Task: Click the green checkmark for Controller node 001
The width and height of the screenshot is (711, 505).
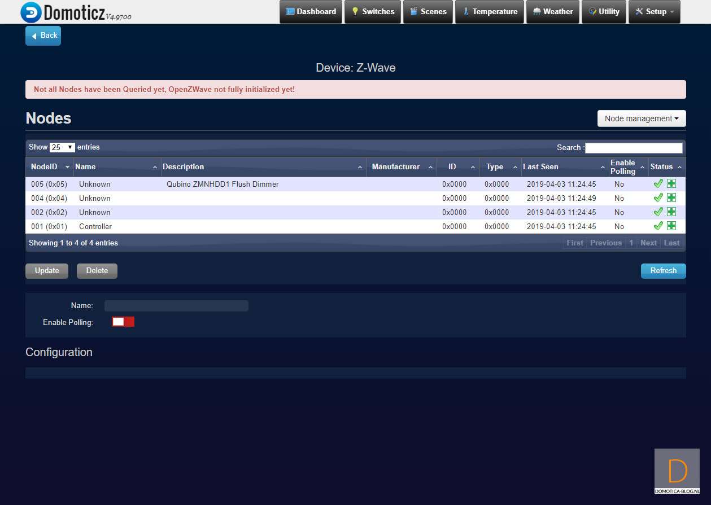Action: point(658,226)
